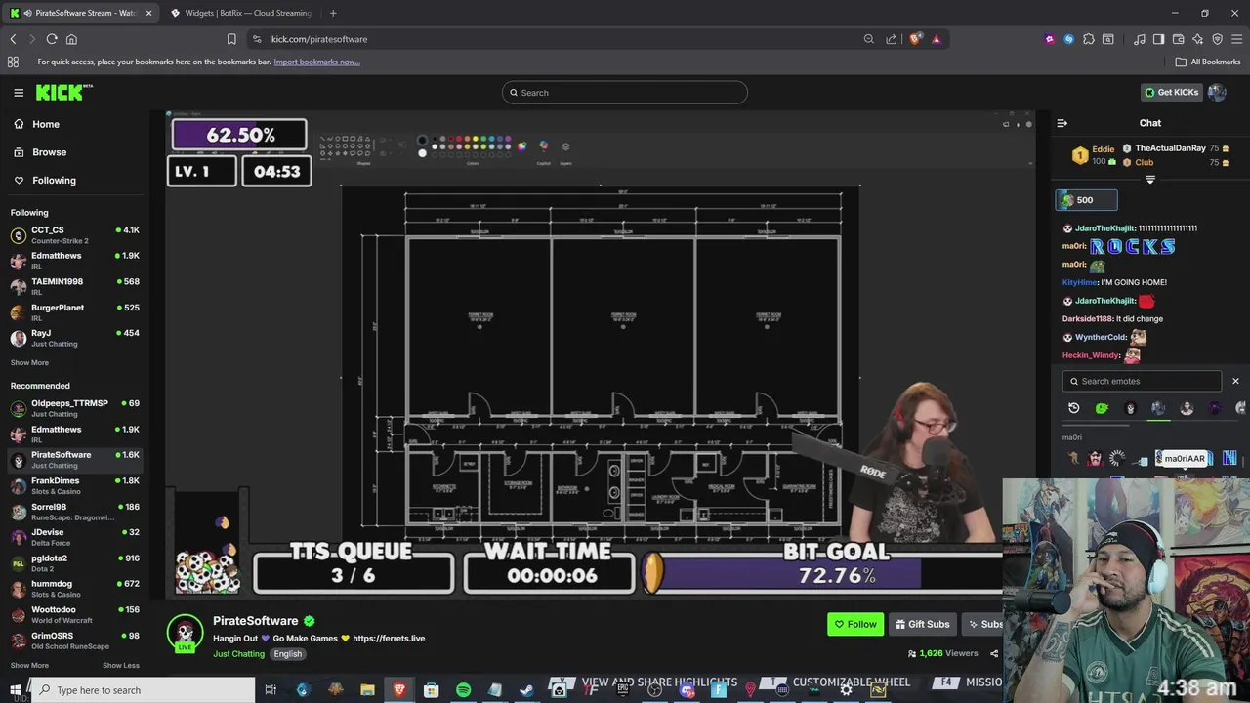Image resolution: width=1250 pixels, height=703 pixels.
Task: Open RayJ channel in Following
Action: click(75, 338)
